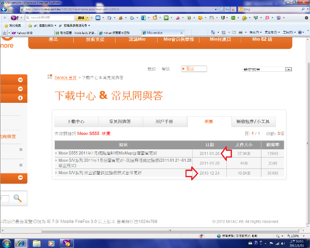Select the orange 地圖 tab

point(209,121)
